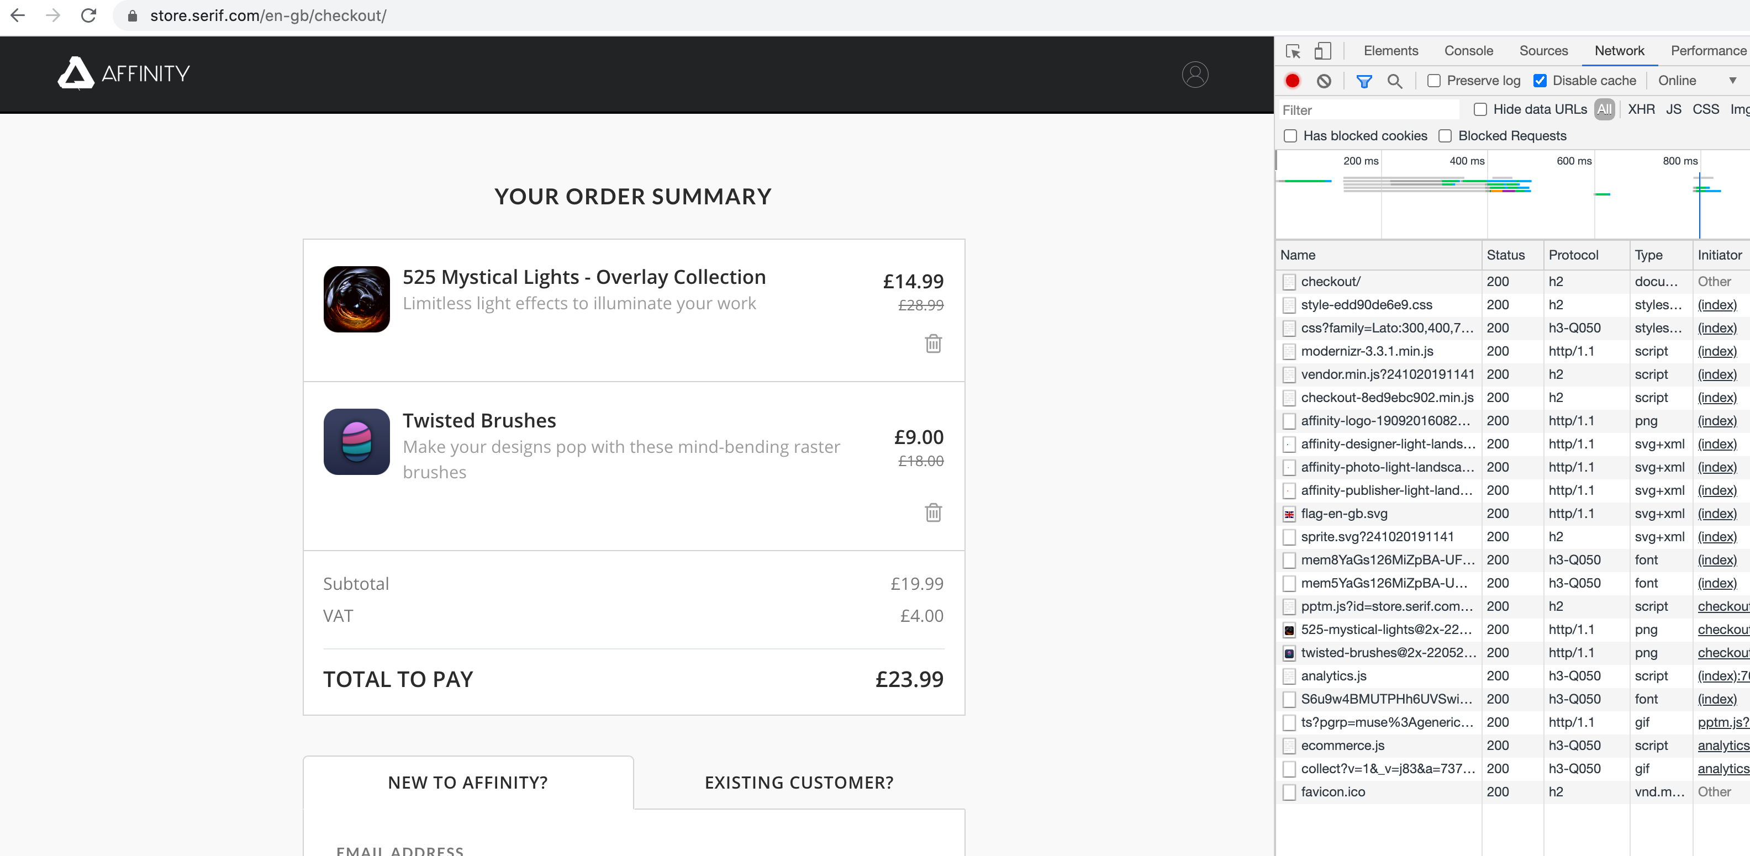Click the DevTools inspect element icon
The height and width of the screenshot is (856, 1750).
tap(1293, 51)
